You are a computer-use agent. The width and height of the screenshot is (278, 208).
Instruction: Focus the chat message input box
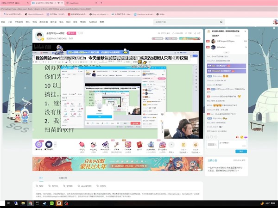pyautogui.click(x=232, y=145)
